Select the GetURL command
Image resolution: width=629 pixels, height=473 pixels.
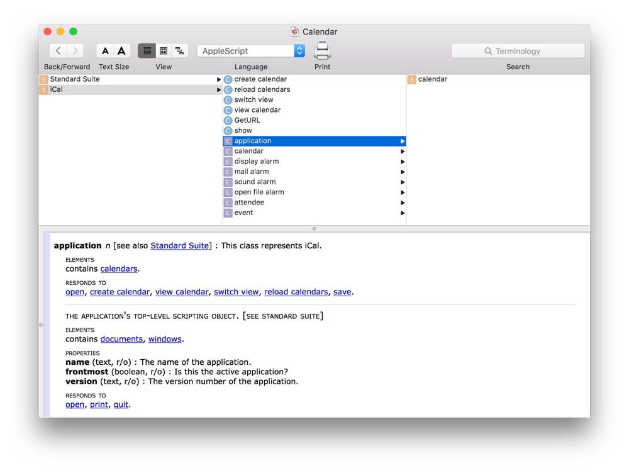click(x=314, y=120)
